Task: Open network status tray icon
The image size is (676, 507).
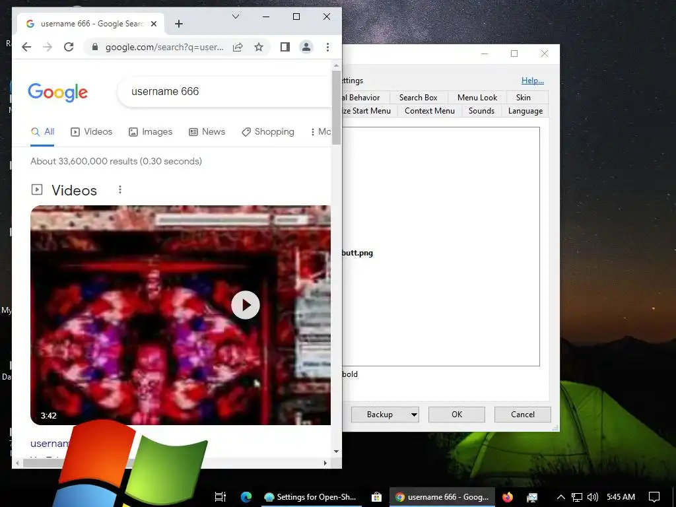Action: [x=577, y=497]
